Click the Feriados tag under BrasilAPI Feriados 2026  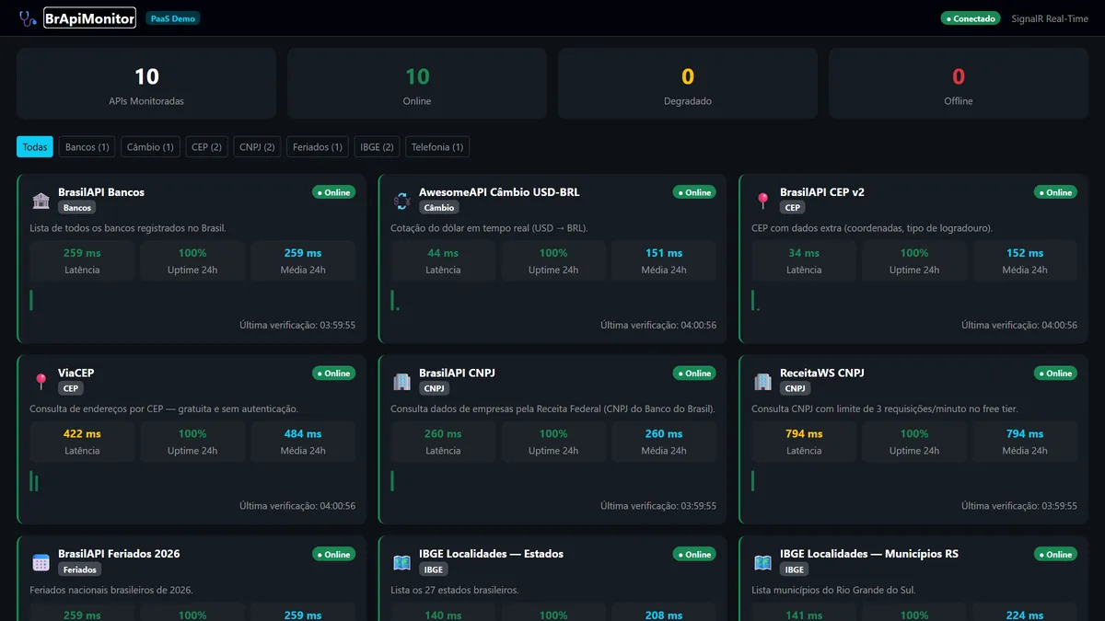79,570
